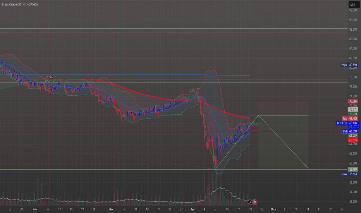Click the green 70.010 price tag
361x213 pixels.
click(x=353, y=114)
